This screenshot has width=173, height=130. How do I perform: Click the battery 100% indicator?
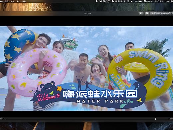click(138, 1)
